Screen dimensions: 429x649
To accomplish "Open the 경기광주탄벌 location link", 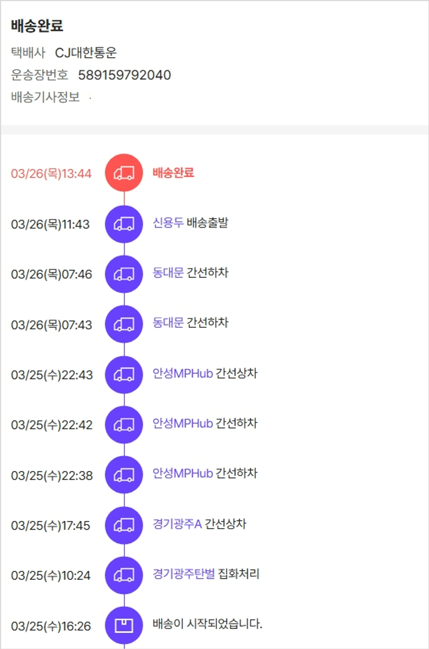I will coord(184,574).
